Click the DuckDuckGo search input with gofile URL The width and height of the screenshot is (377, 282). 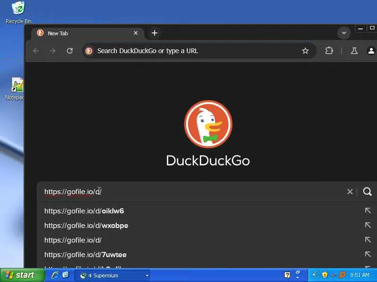pyautogui.click(x=192, y=192)
